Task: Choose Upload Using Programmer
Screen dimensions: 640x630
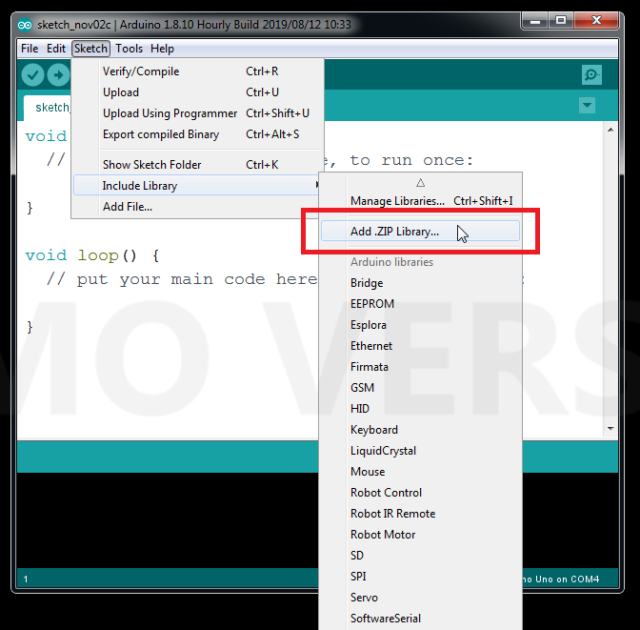Action: point(197,113)
